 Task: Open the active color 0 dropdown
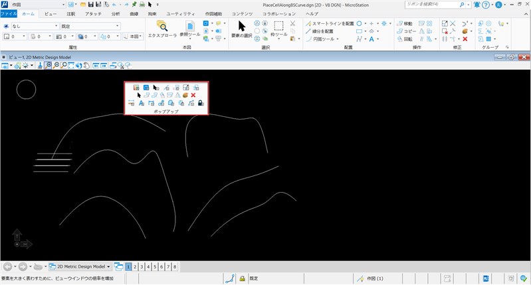[15, 37]
